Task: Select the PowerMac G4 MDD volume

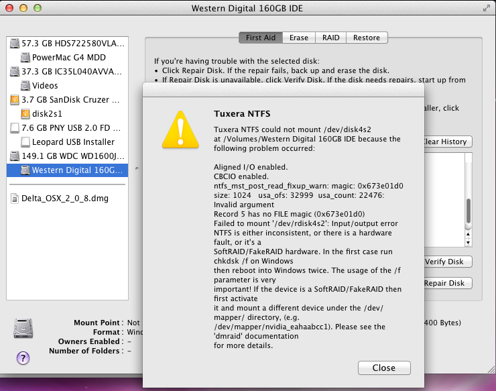Action: (68, 57)
